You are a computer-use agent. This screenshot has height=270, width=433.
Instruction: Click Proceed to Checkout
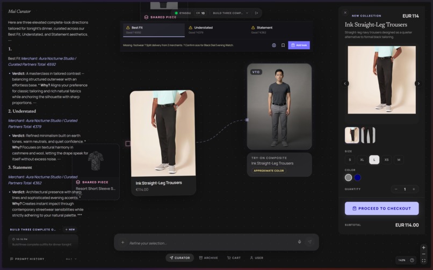coord(381,208)
